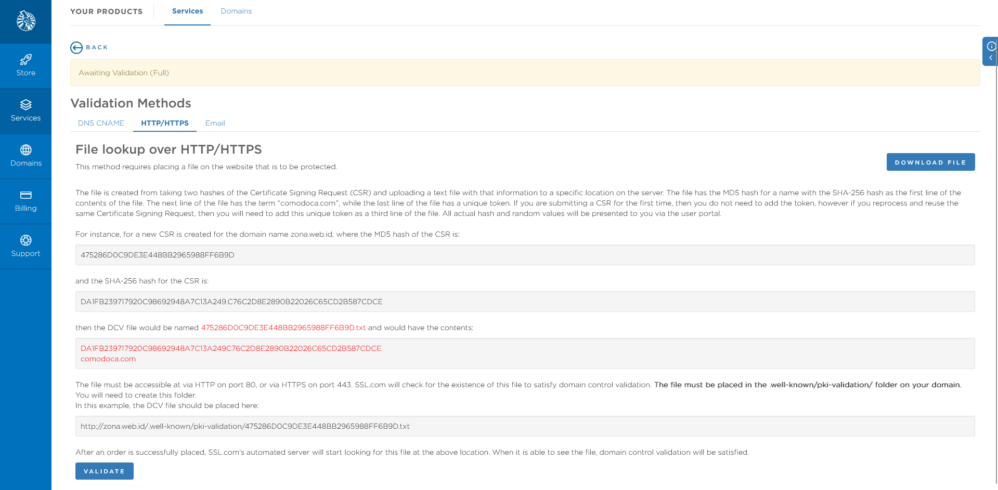The height and width of the screenshot is (490, 998).
Task: Click the comodoca.com text in file contents
Action: click(108, 359)
